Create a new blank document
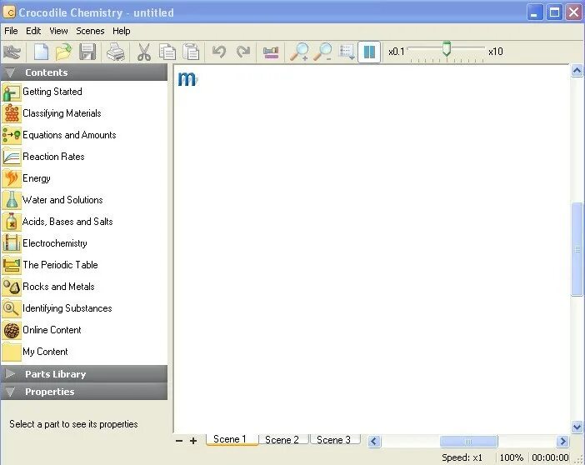Image resolution: width=585 pixels, height=465 pixels. coord(41,52)
